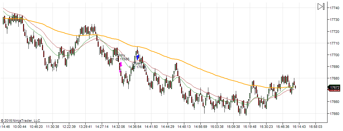Click the 17660 price axis label
Viewport: 343px width, 131px height.
pyautogui.click(x=334, y=102)
